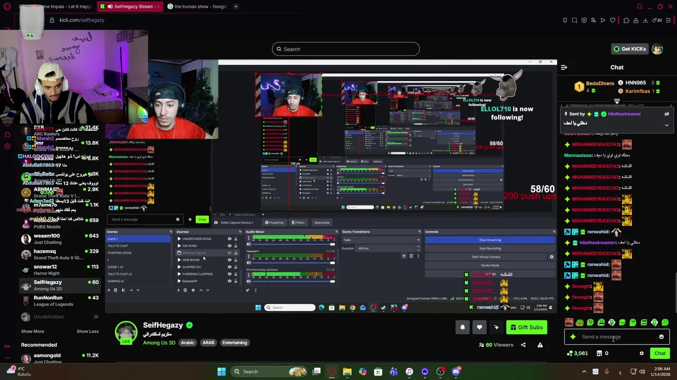Click the sparkle icon next to Gift Subs
This screenshot has height=380, width=677.
point(496,327)
